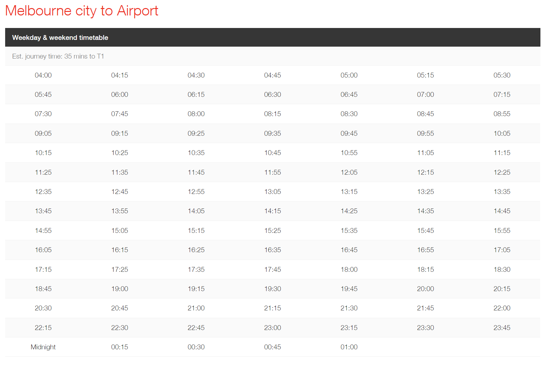The height and width of the screenshot is (367, 543).
Task: Click the 17:05 departure time
Action: point(502,250)
